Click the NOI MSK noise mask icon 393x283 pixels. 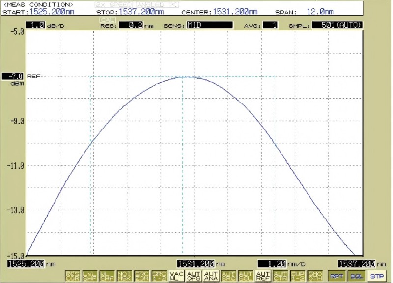tap(124, 276)
